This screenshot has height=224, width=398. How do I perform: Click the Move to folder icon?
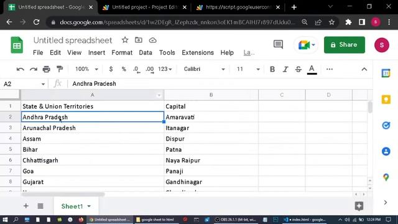click(138, 40)
